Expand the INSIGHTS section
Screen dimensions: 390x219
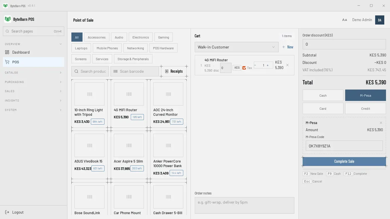33,100
